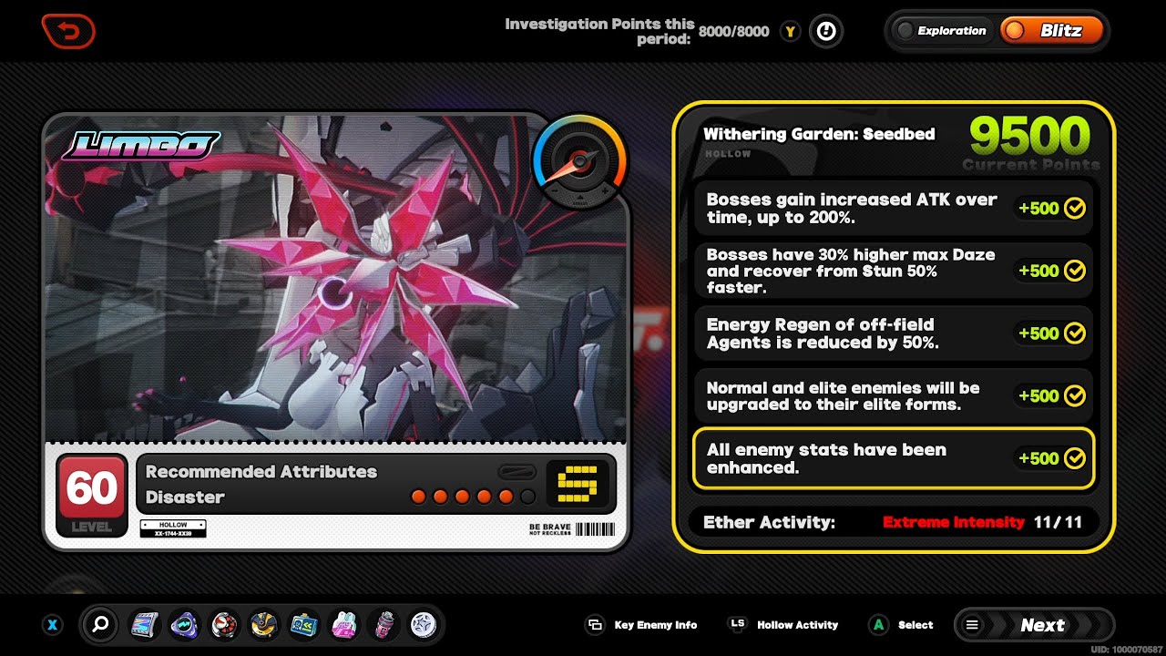The width and height of the screenshot is (1166, 656).
Task: Click the X controller prompt icon
Action: click(53, 625)
